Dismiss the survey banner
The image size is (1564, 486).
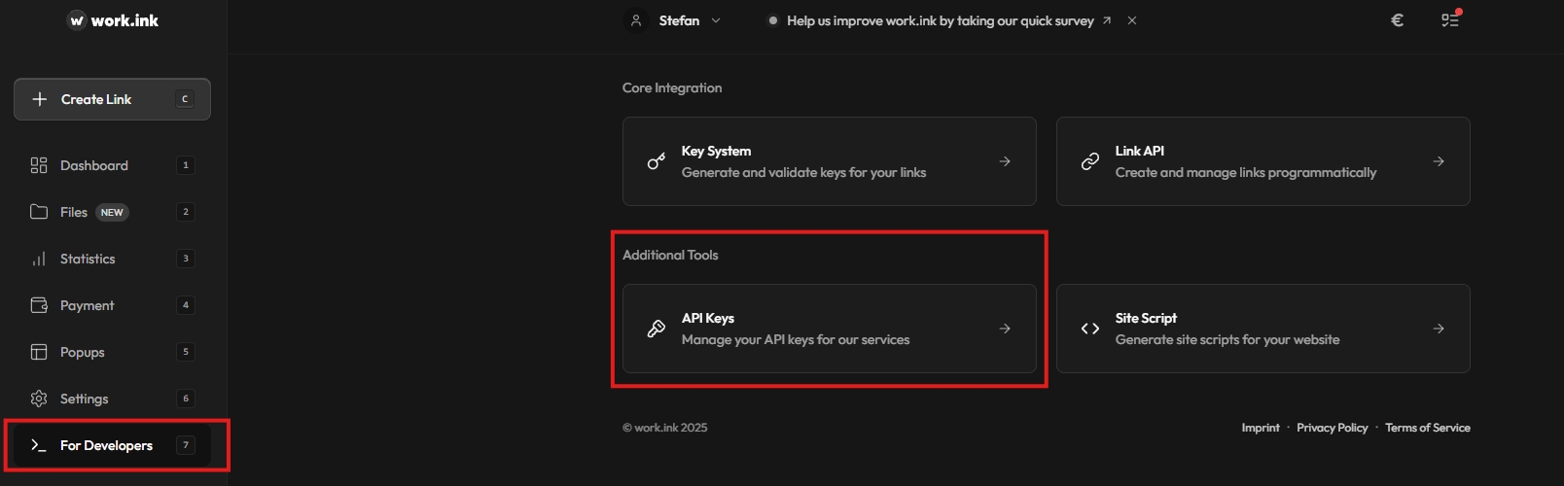[x=1132, y=20]
